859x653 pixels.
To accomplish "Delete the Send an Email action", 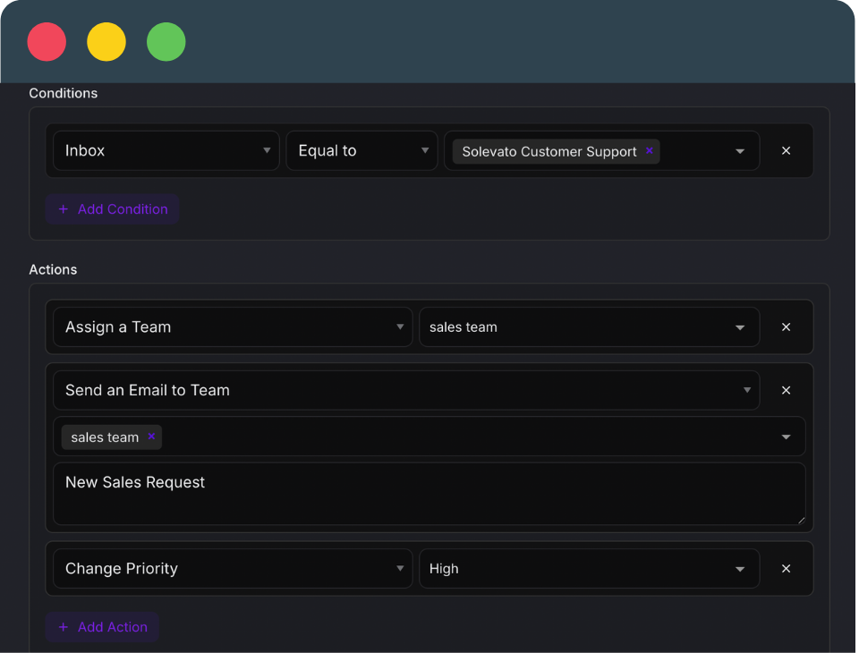I will 786,390.
